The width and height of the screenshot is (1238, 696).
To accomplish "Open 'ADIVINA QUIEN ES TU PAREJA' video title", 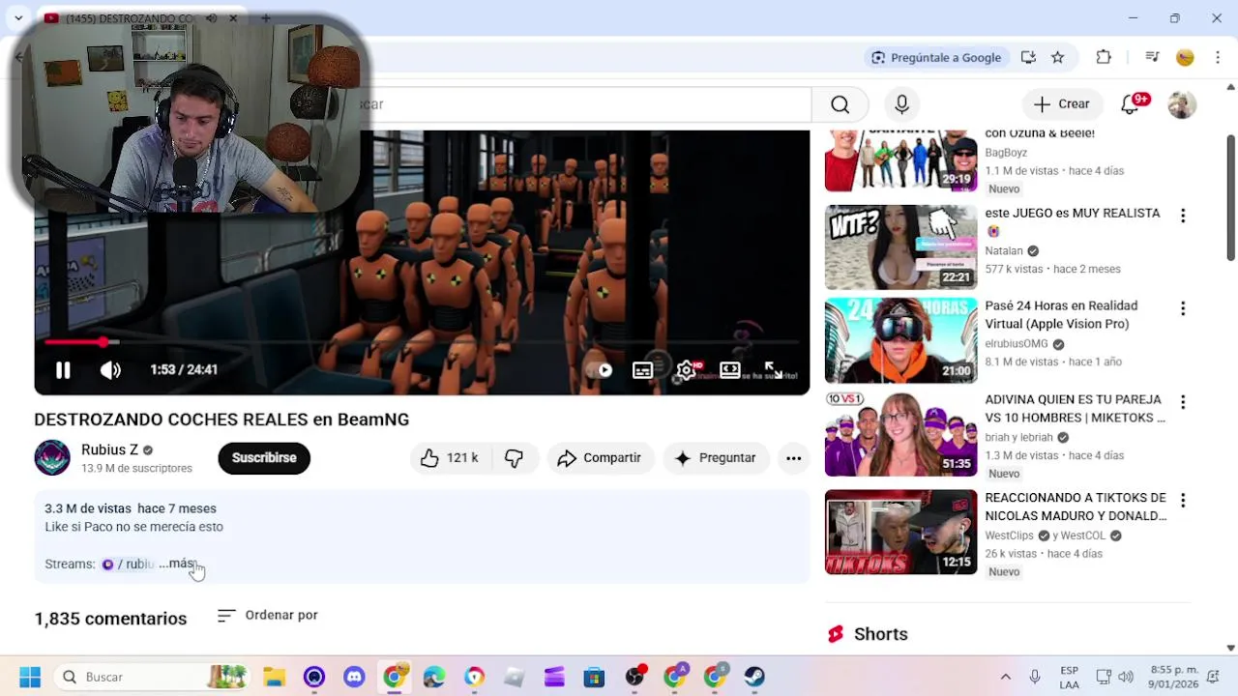I will tap(1075, 408).
